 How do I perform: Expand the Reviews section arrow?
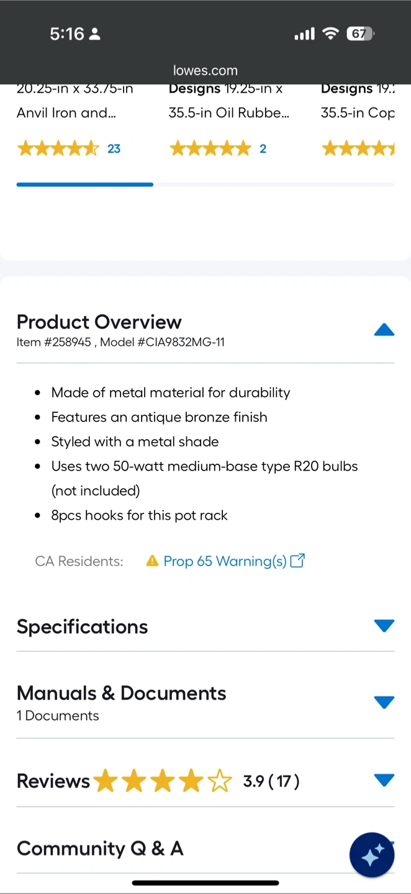384,780
